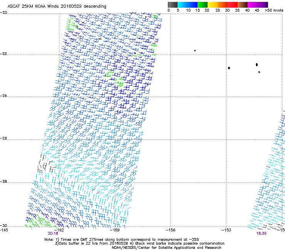Click the '-153' longitude axis label
This screenshot has width=285, height=250.
(226, 230)
